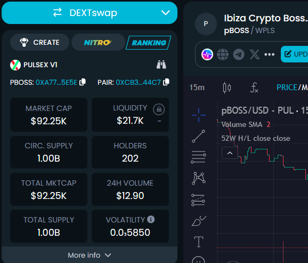This screenshot has width=308, height=263.
Task: Open the pulse chain explorer icon
Action: click(x=207, y=54)
